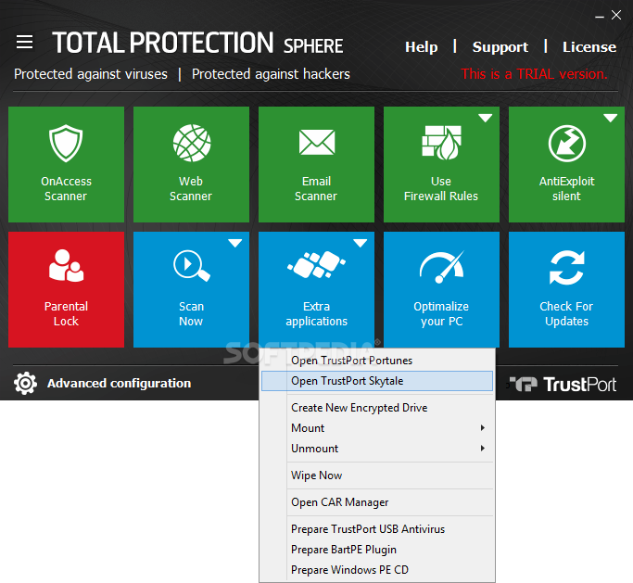Click the Web Scanner globe tile
The height and width of the screenshot is (583, 633).
(191, 164)
